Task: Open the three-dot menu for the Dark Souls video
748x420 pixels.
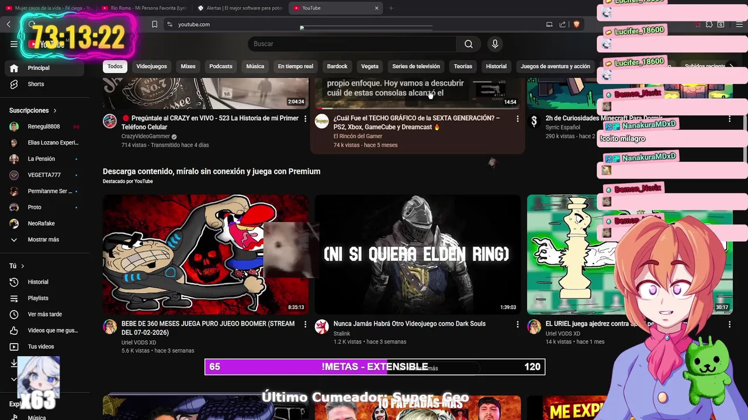Action: click(517, 324)
